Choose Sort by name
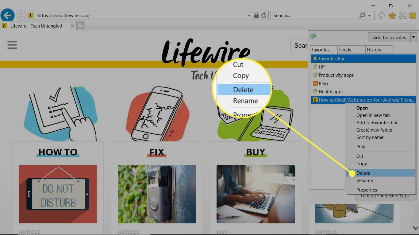Image resolution: width=419 pixels, height=235 pixels. tap(380, 137)
